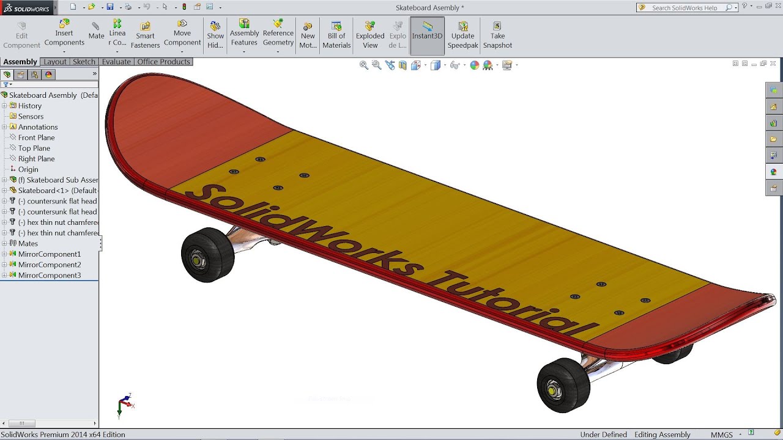Click Take Snapshot
783x440 pixels.
click(497, 35)
